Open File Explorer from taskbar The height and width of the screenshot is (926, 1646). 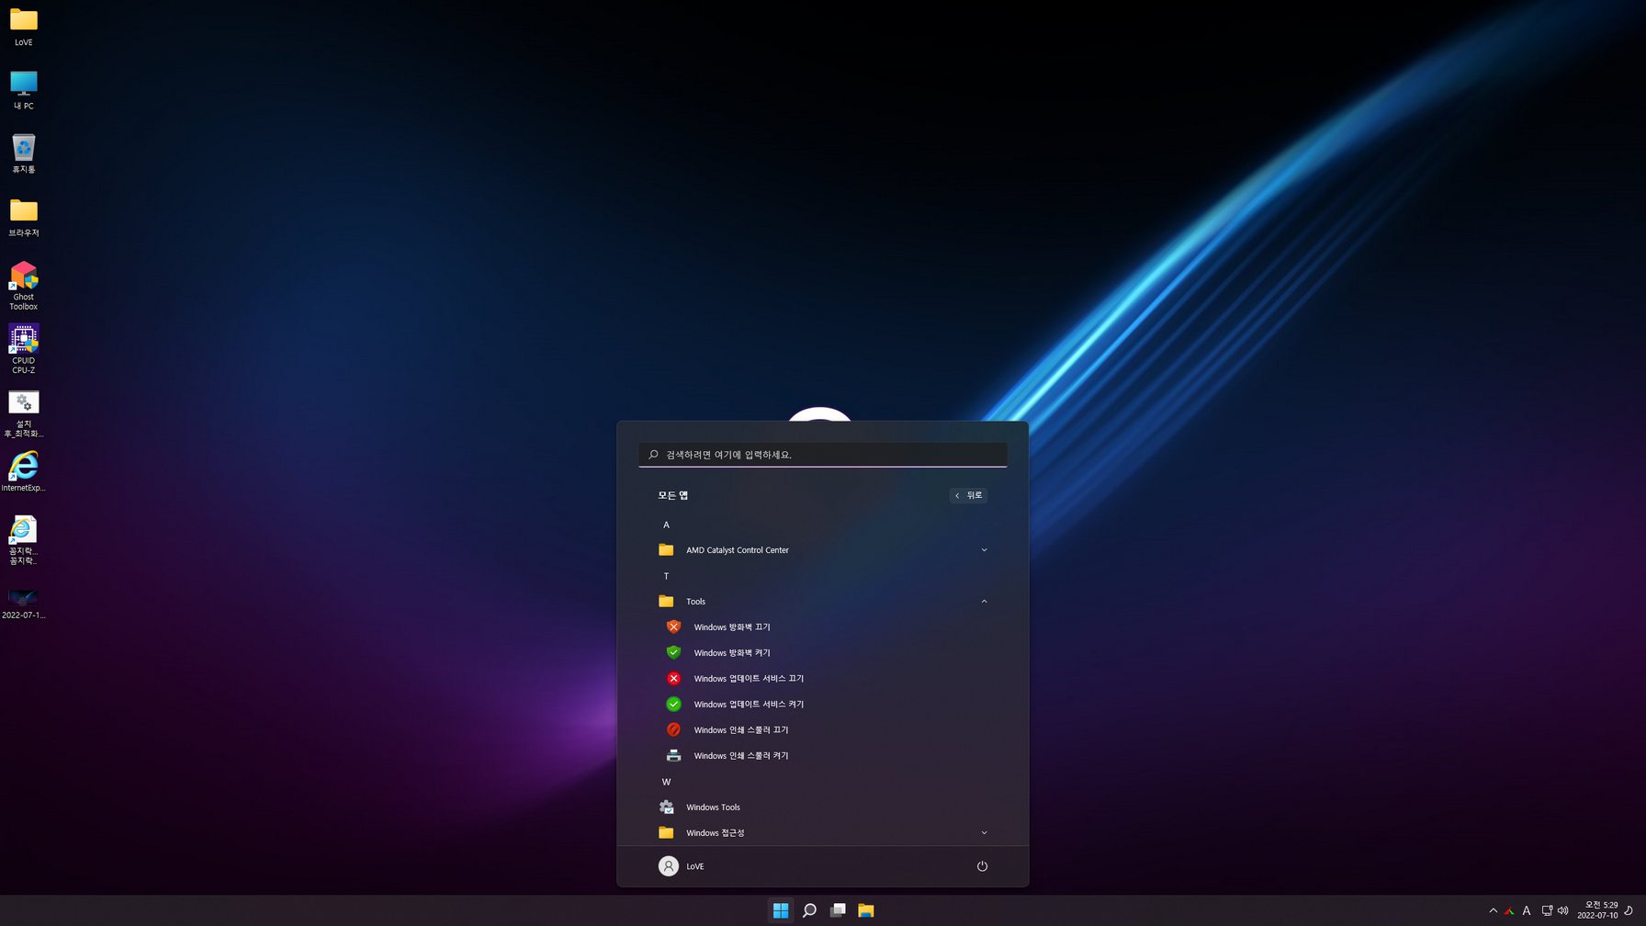pos(866,910)
